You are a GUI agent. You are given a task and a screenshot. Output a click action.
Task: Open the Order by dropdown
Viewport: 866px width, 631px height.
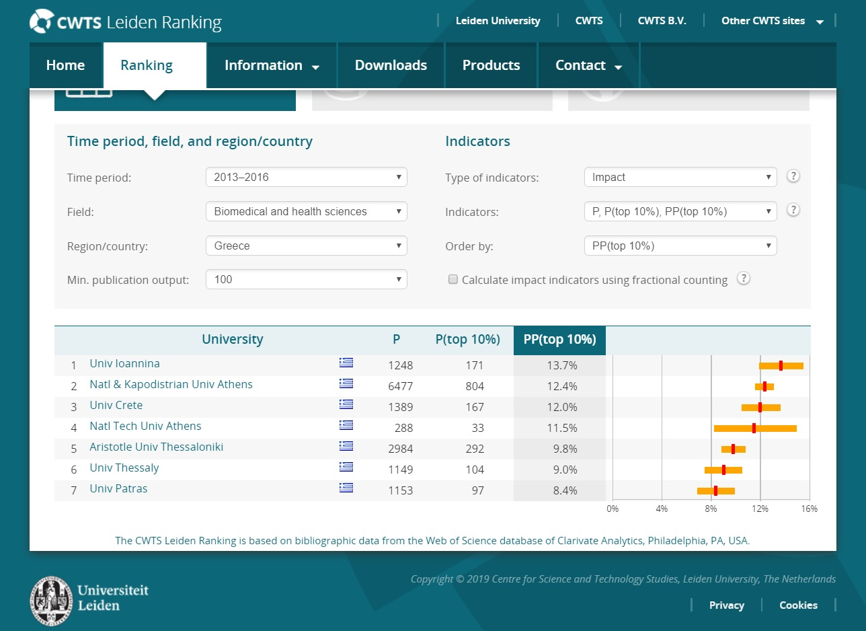pos(680,246)
